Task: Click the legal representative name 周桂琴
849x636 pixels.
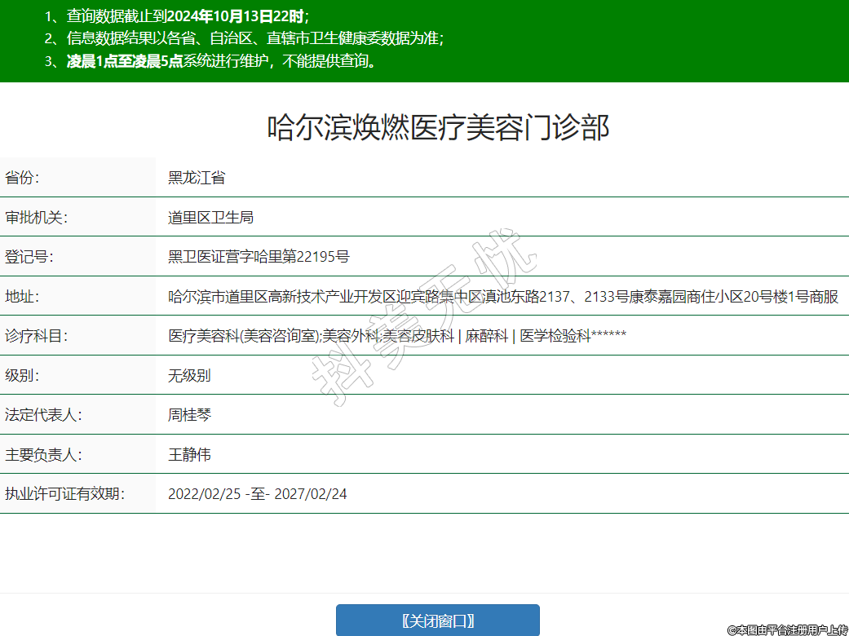Action: (x=189, y=415)
